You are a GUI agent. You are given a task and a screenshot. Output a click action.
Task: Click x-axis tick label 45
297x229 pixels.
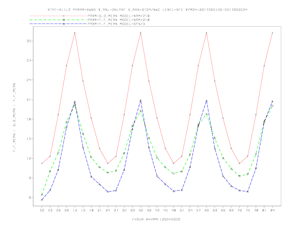pyautogui.click(x=165, y=210)
